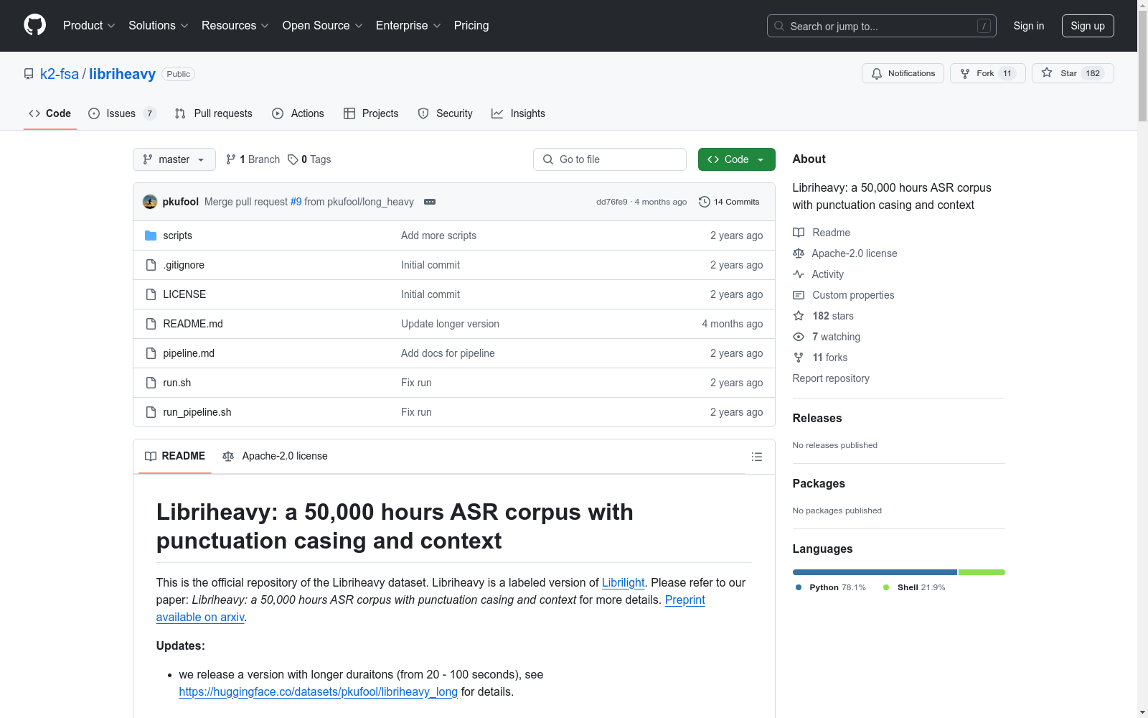Click pkufool's avatar in the commit row
Screen dimensions: 1148x718
(150, 202)
